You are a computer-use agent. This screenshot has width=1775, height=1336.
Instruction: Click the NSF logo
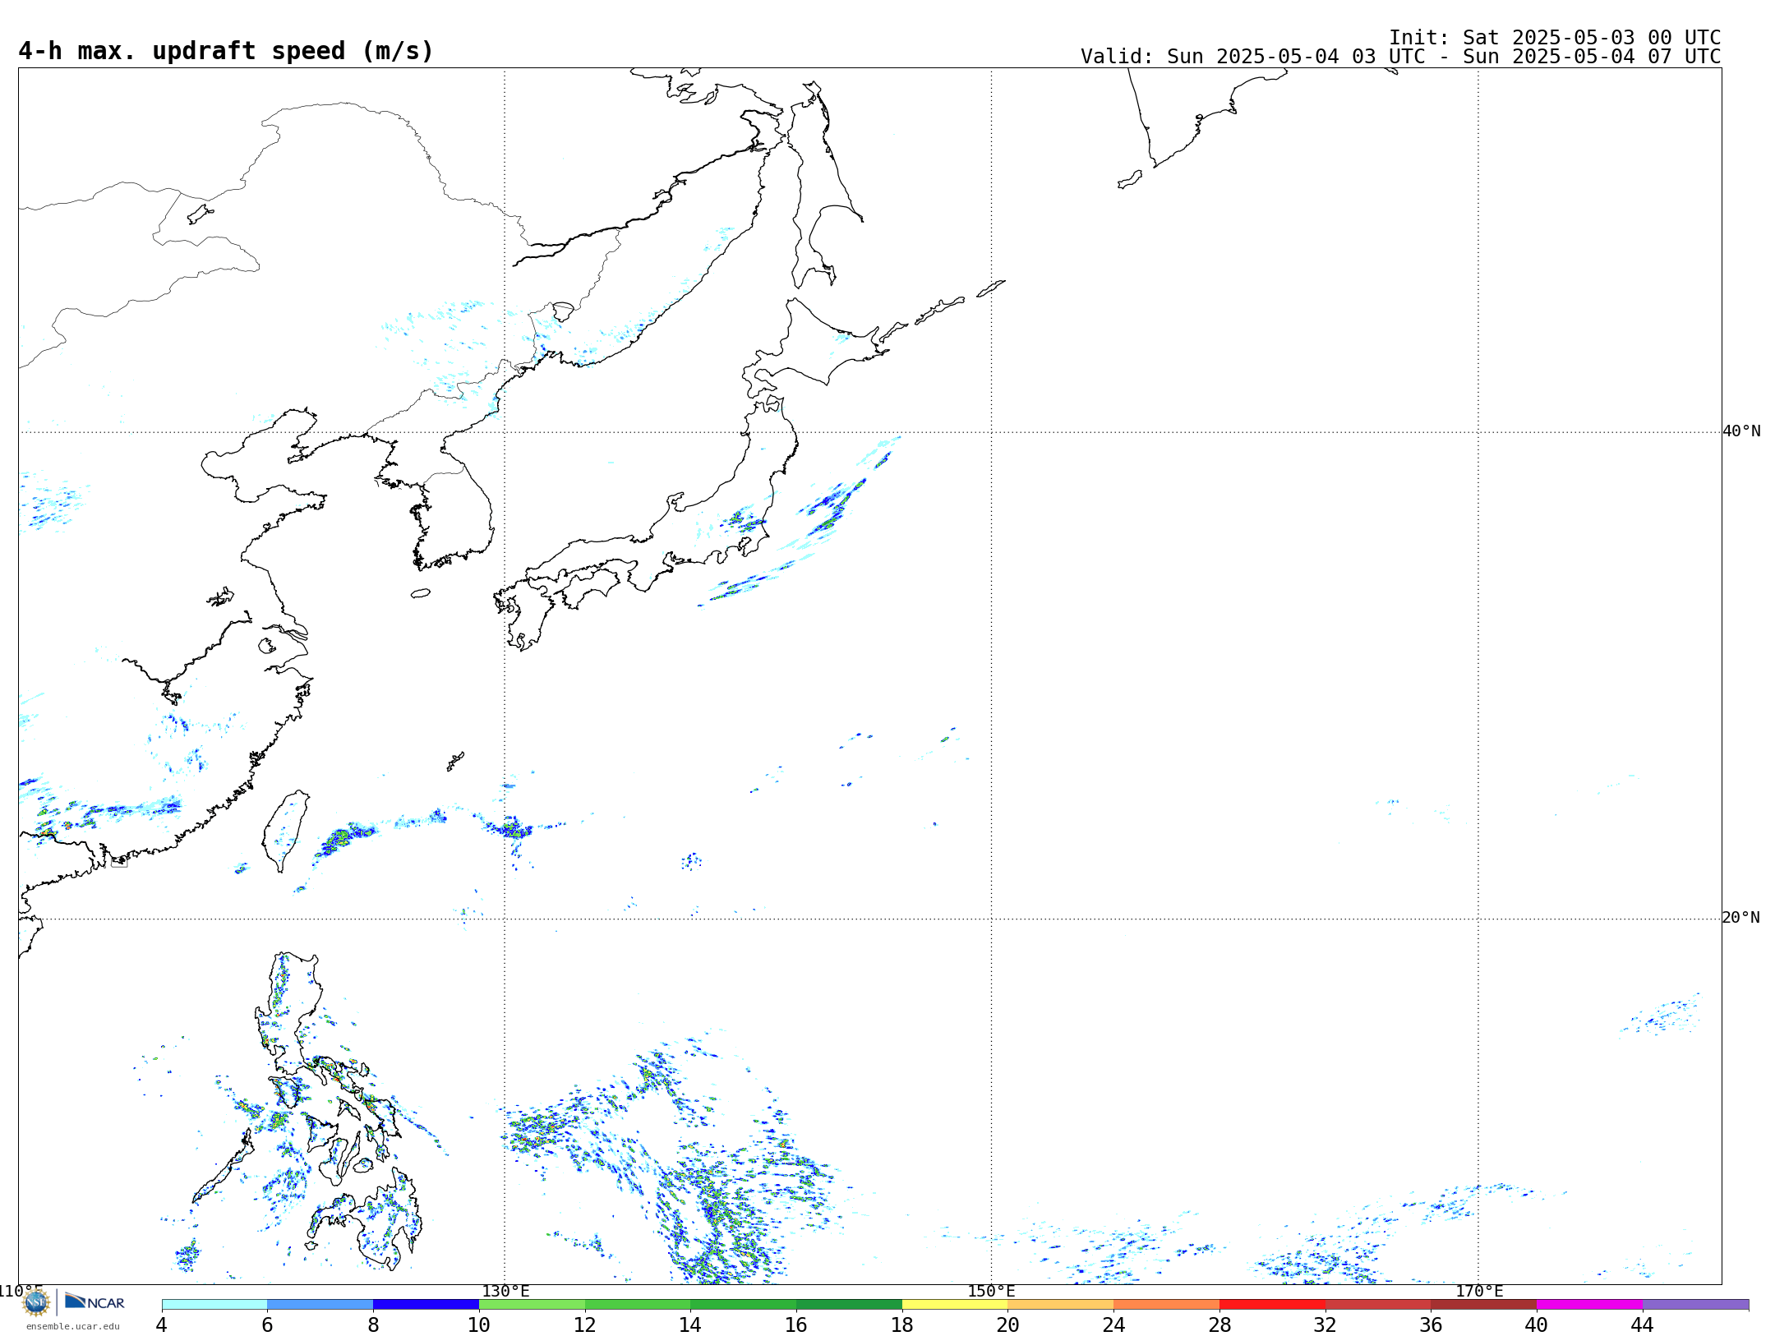coord(35,1302)
